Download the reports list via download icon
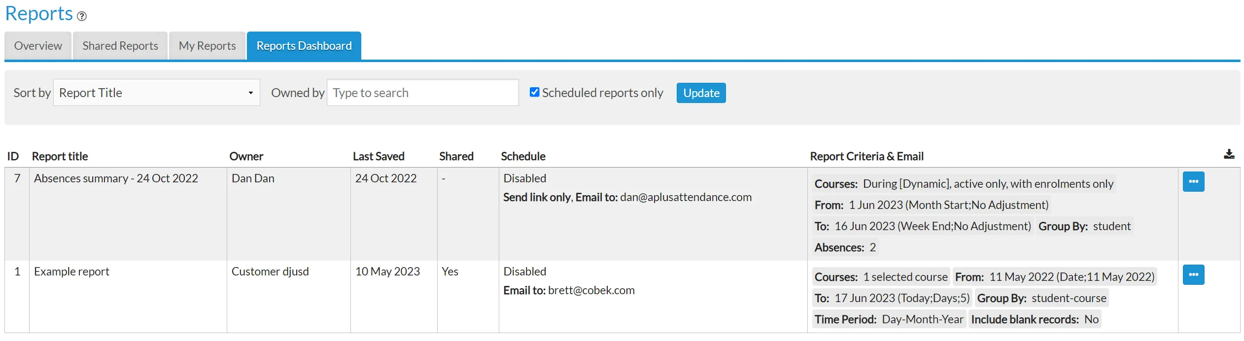 tap(1229, 154)
